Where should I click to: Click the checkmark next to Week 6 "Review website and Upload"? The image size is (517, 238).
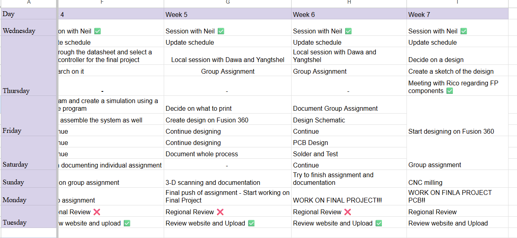tap(379, 223)
